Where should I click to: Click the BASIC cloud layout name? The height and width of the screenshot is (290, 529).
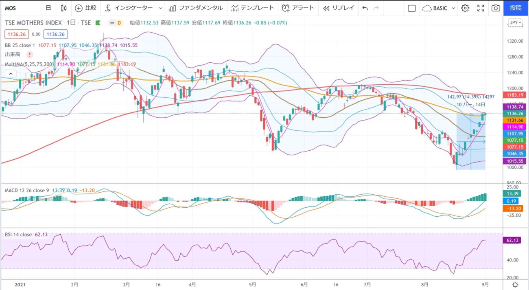435,8
